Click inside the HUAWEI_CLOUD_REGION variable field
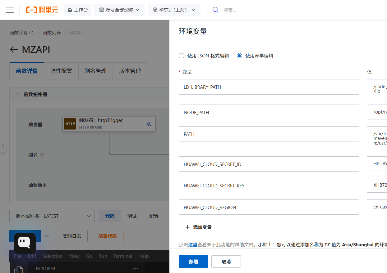 (269, 207)
